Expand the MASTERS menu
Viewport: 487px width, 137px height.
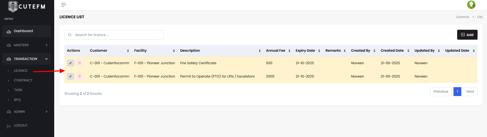pos(27,45)
